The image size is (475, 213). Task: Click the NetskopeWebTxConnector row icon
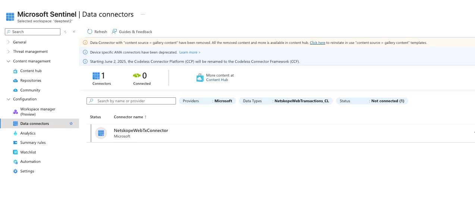(x=101, y=133)
